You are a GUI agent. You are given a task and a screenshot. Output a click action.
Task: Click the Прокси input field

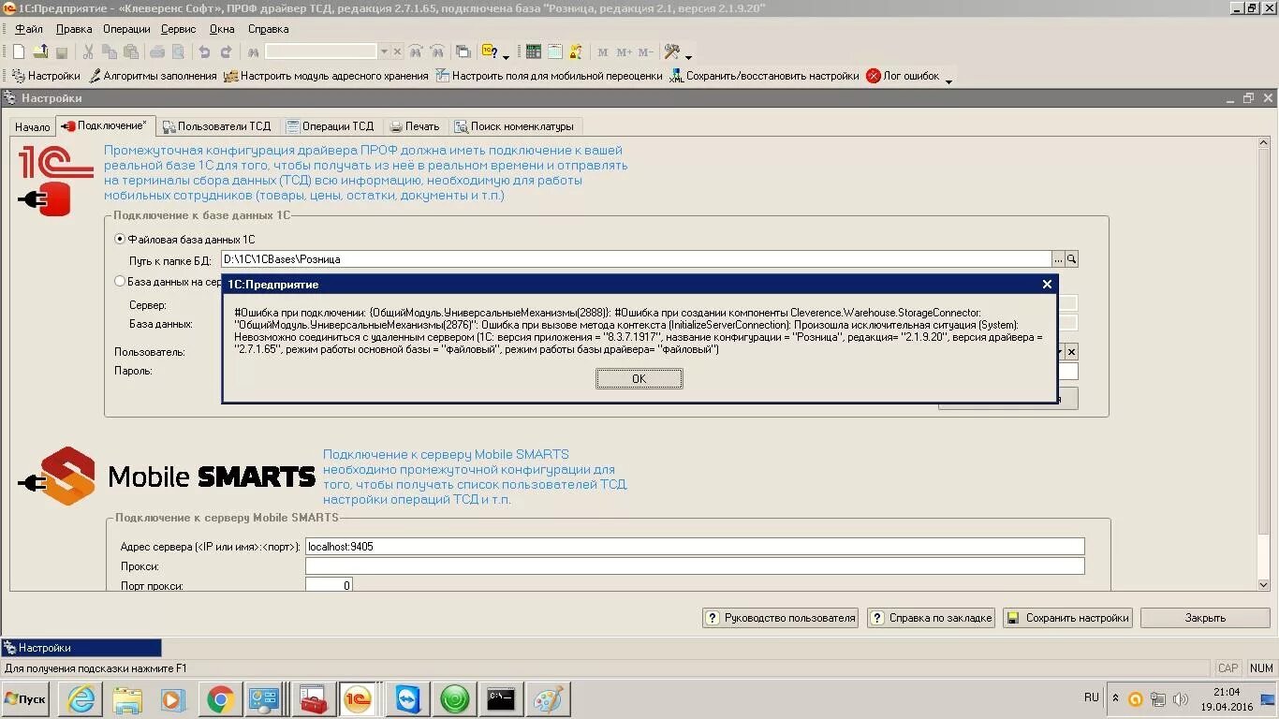[x=695, y=566]
